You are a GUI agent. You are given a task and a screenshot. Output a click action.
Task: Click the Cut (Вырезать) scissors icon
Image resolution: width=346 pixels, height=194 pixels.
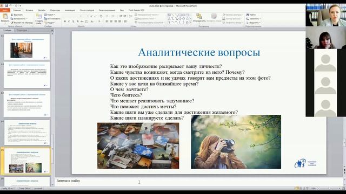(x=12, y=15)
